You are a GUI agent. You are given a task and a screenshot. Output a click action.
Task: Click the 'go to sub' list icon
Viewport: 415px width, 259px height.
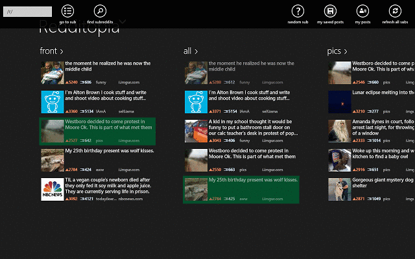click(x=67, y=11)
